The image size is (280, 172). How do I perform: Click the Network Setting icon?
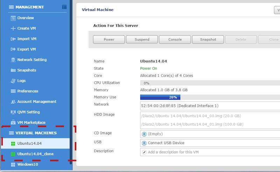pos(13,60)
